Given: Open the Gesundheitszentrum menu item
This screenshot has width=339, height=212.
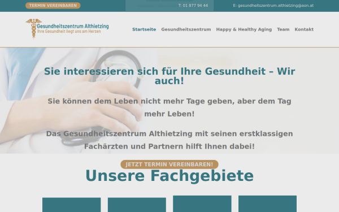Looking at the screenshot, I should 186,29.
